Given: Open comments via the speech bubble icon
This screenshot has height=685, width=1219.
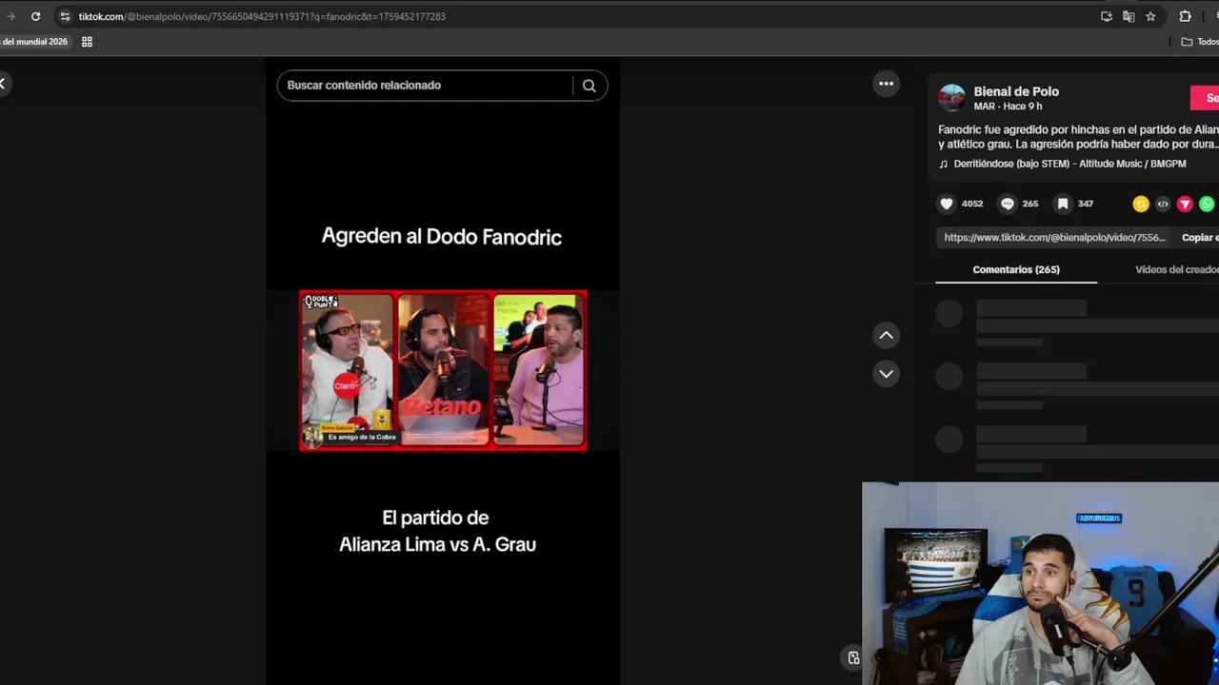Looking at the screenshot, I should pos(1007,204).
